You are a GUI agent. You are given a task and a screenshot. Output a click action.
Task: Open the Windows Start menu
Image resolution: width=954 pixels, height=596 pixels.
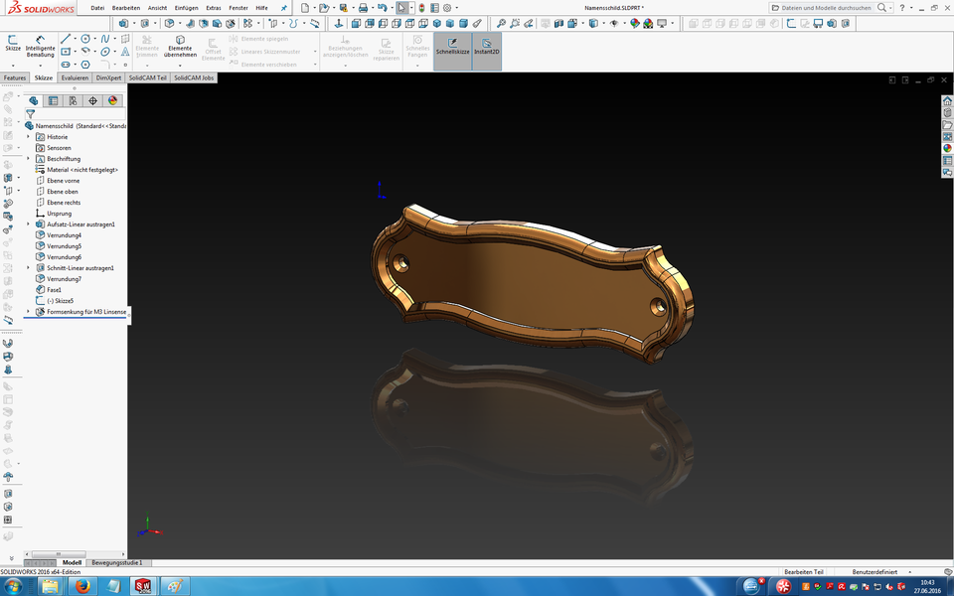13,586
